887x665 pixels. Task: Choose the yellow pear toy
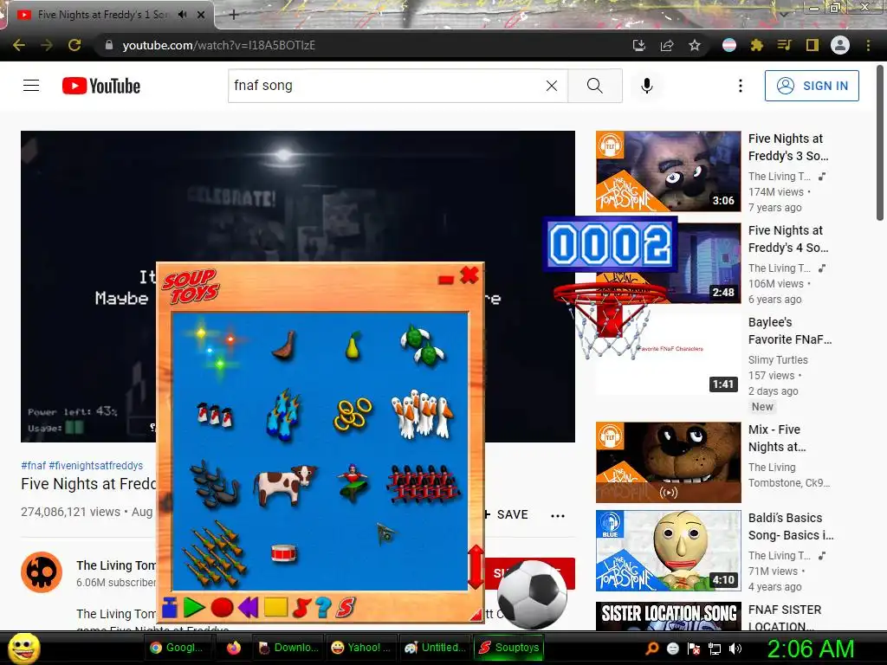coord(353,345)
